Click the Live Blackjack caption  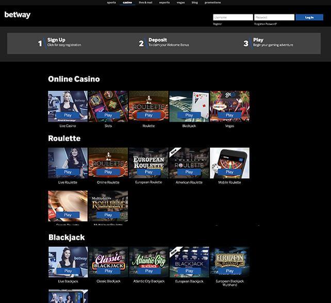pos(68,281)
